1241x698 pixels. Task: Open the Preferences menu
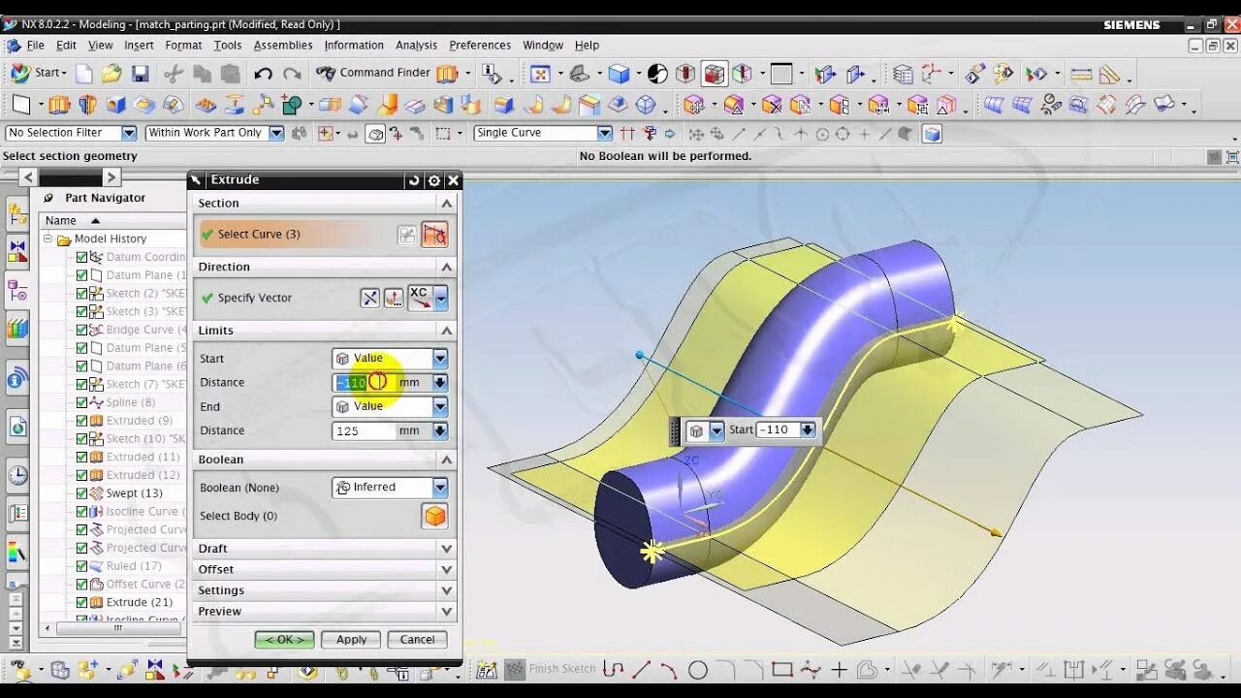click(480, 45)
